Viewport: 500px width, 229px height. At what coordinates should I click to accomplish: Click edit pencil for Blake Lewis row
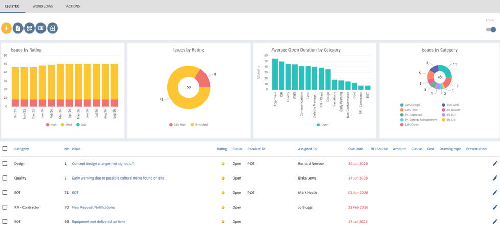tap(495, 178)
